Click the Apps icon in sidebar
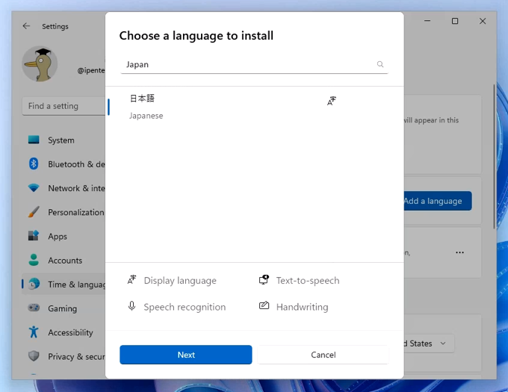 click(x=34, y=236)
